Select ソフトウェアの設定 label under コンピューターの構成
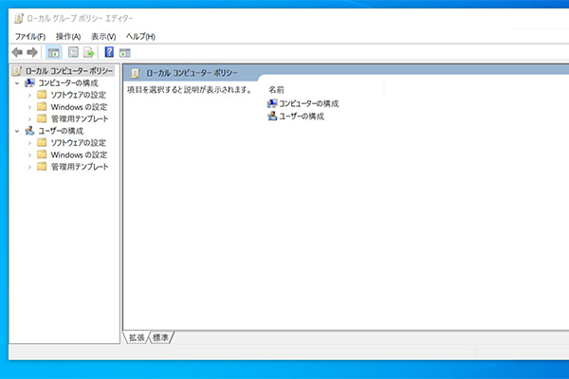This screenshot has height=379, width=569. pyautogui.click(x=79, y=95)
